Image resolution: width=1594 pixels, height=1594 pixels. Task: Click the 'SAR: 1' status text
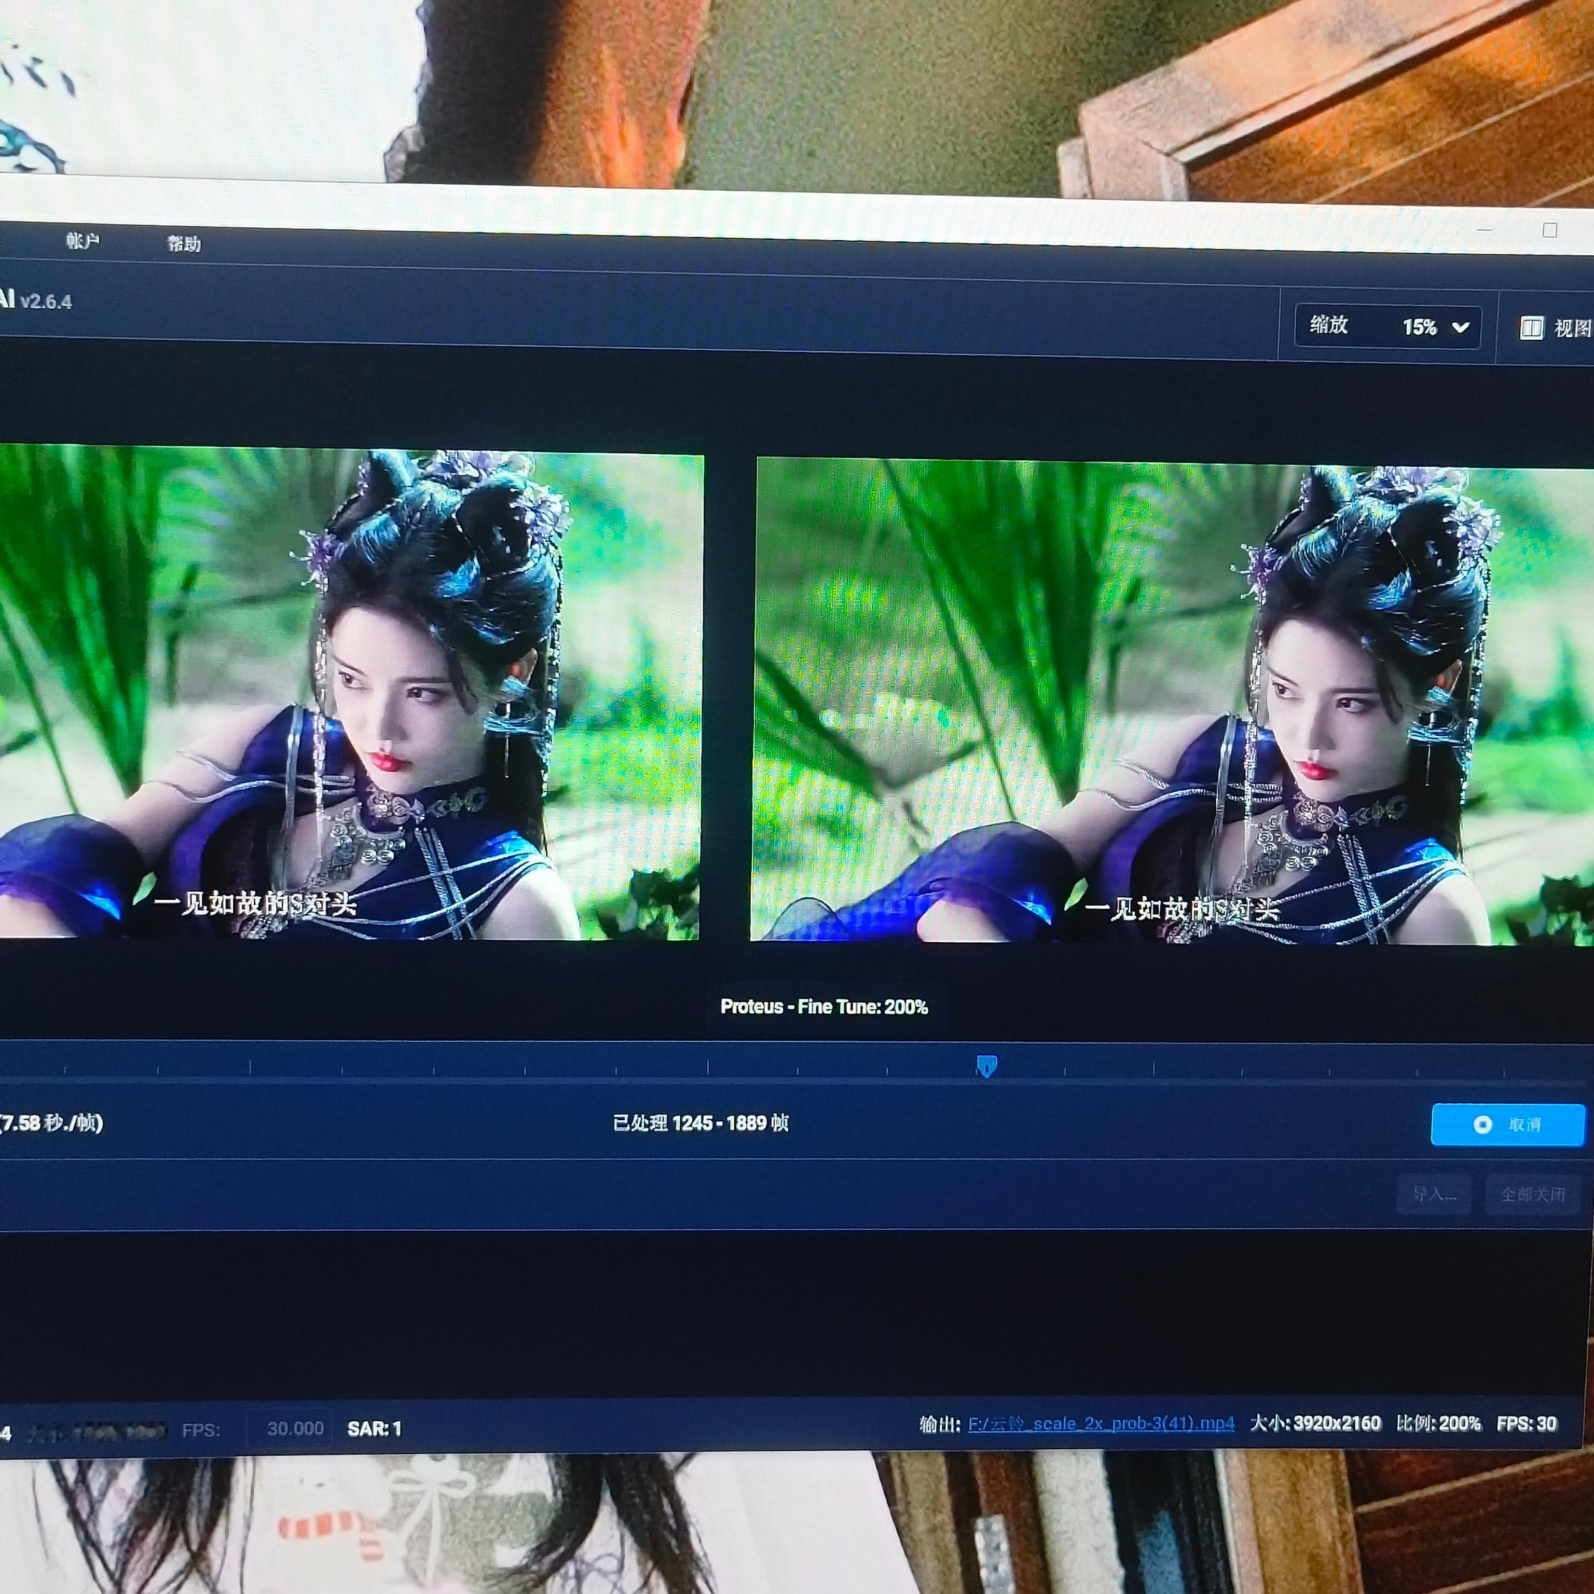(x=375, y=1429)
